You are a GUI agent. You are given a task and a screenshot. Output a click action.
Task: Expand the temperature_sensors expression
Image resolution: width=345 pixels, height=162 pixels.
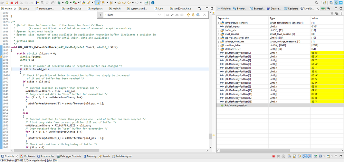[219, 23]
